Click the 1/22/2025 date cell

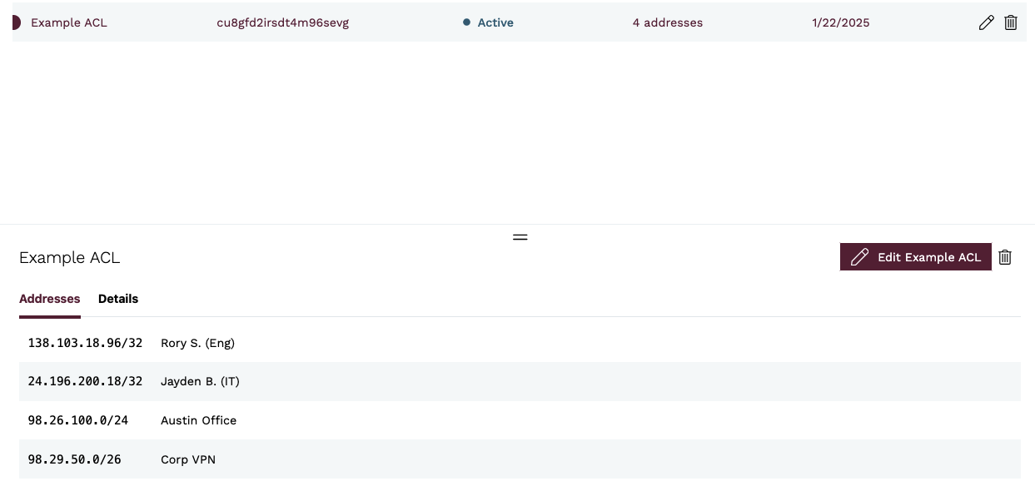840,23
